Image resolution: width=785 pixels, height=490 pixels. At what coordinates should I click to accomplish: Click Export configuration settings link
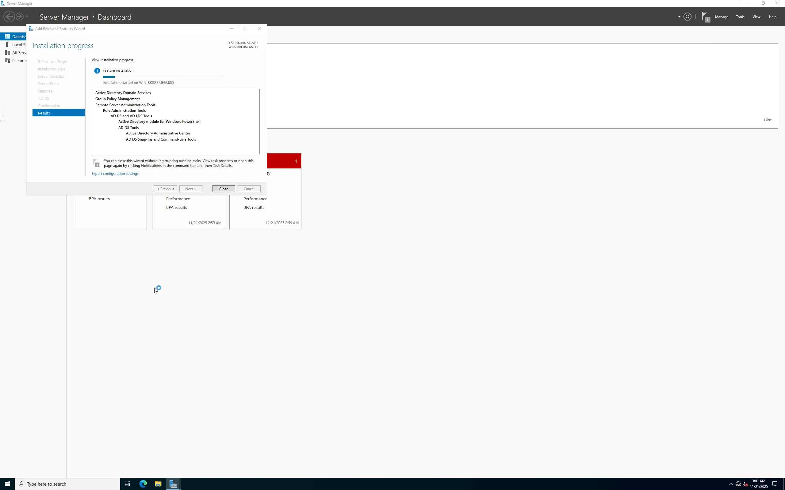pos(115,174)
